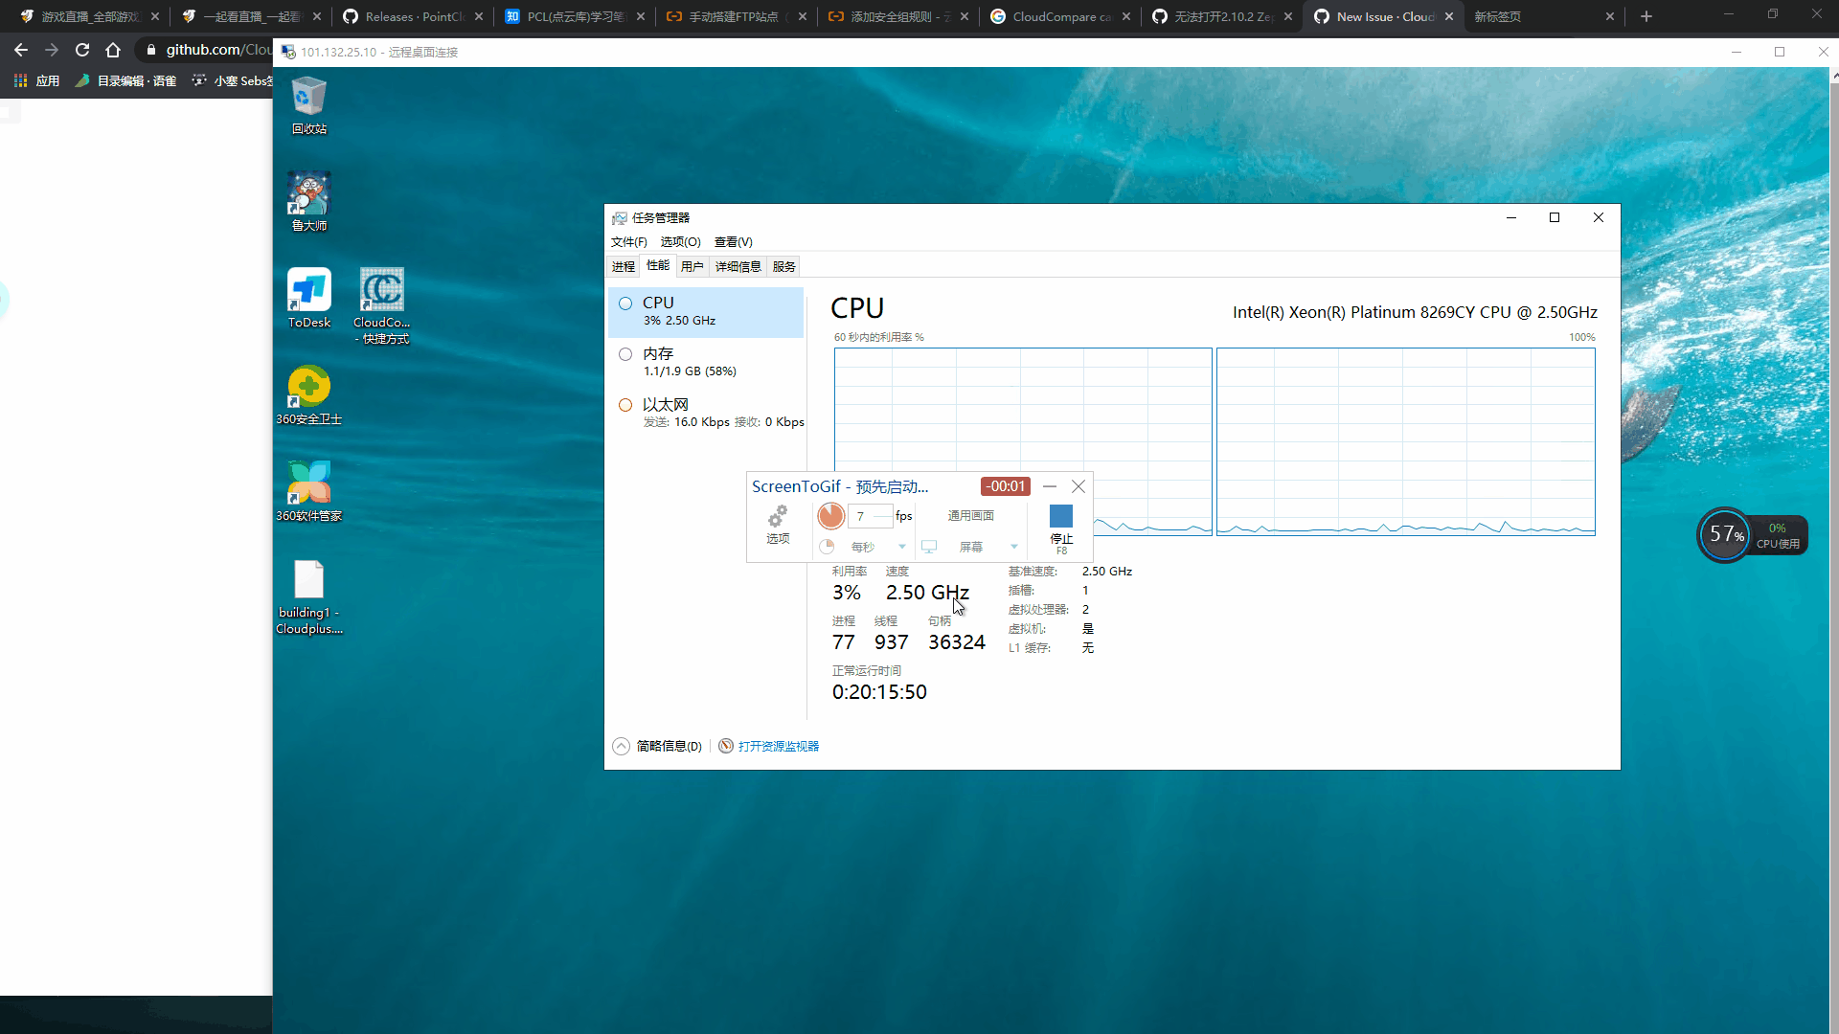Click the Chrome home icon

point(113,50)
